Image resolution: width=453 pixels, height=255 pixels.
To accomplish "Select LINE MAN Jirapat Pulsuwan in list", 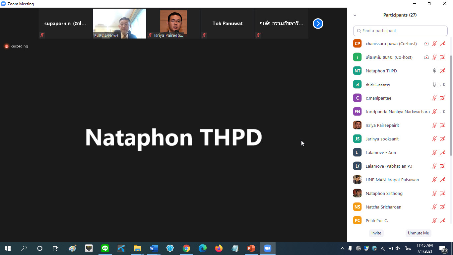I will coord(392,180).
